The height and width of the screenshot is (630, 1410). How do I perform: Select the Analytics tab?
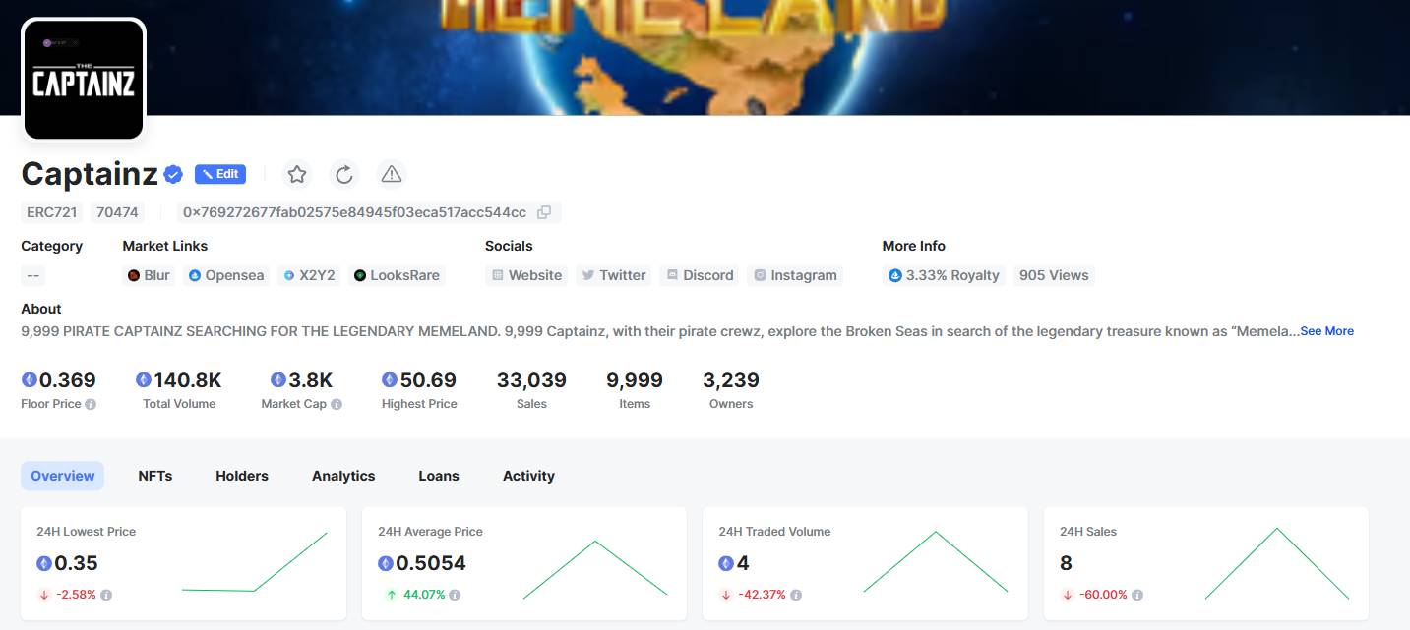(343, 476)
